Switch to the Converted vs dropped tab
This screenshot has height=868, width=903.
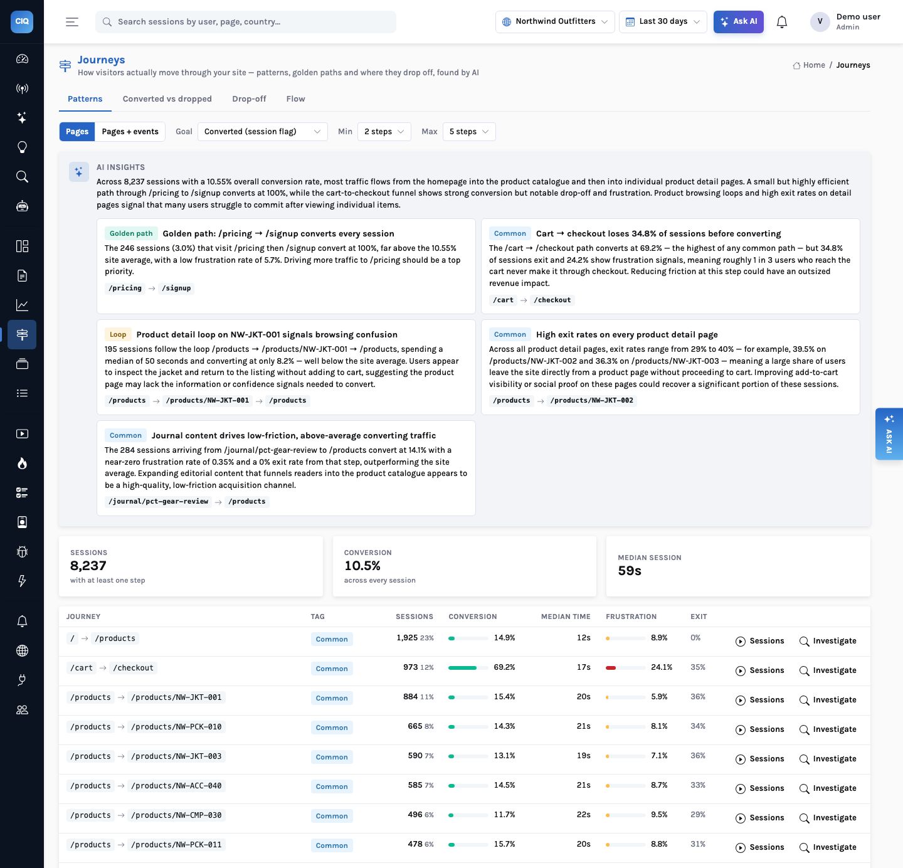pos(167,99)
